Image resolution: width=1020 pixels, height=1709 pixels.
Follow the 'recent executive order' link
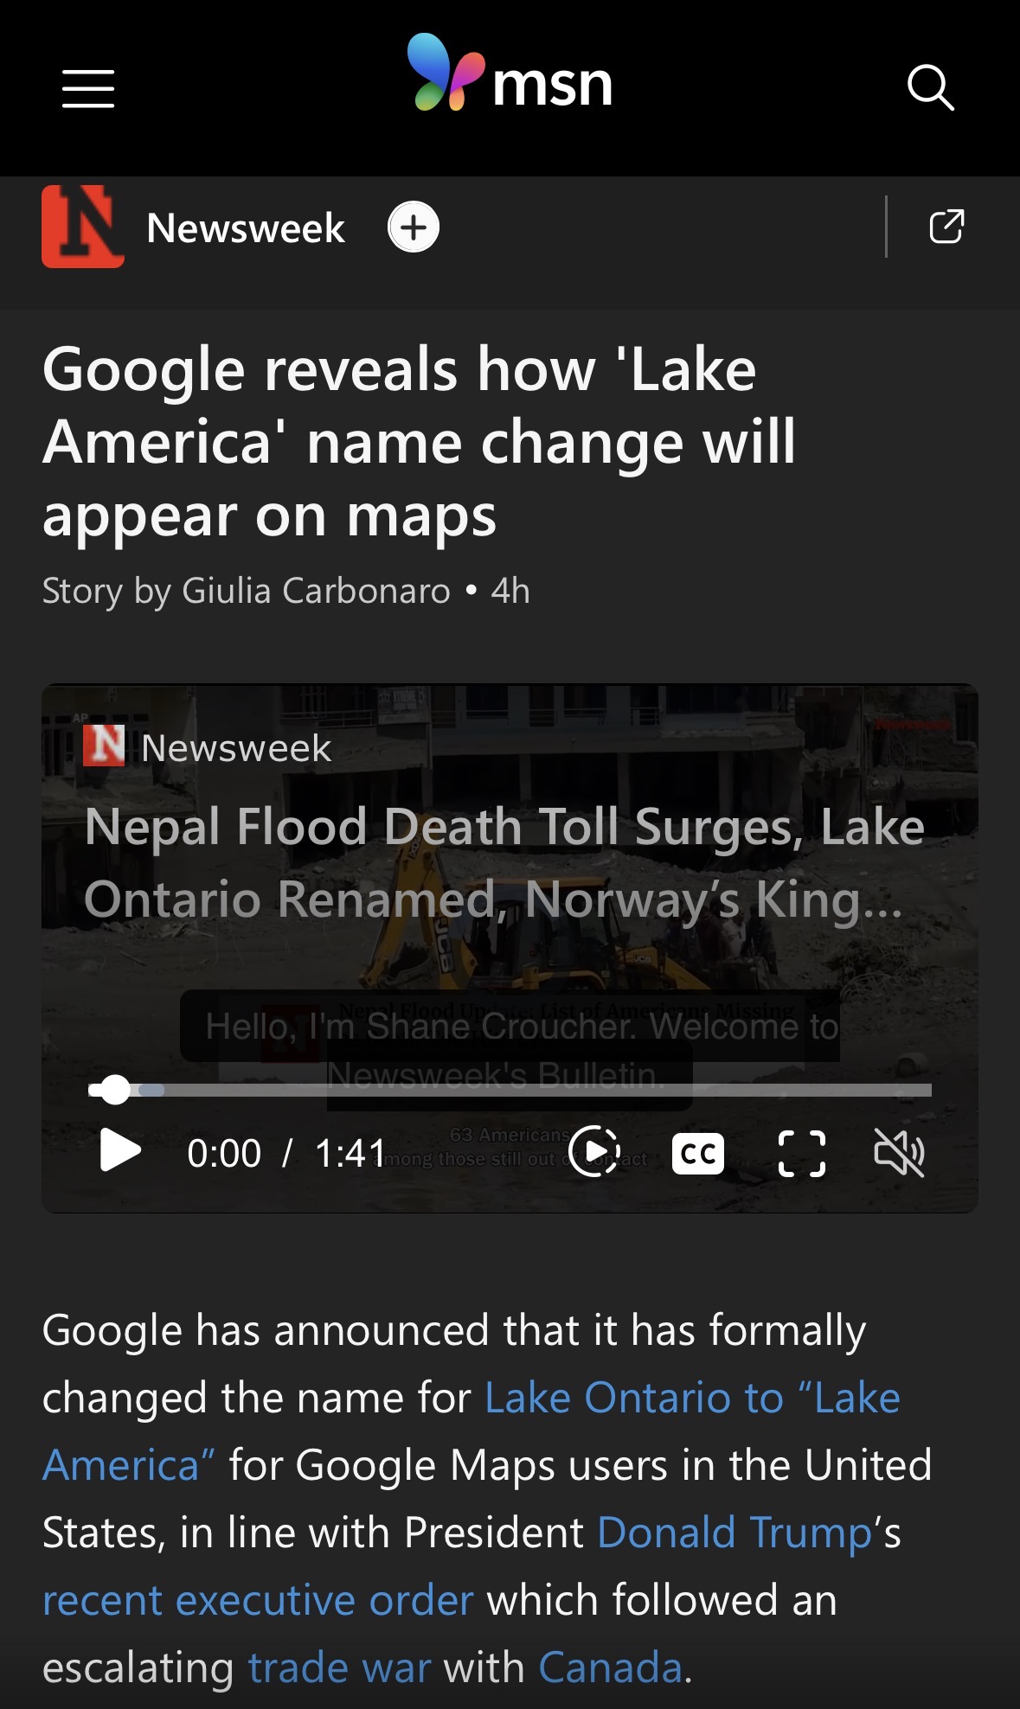(x=258, y=1601)
